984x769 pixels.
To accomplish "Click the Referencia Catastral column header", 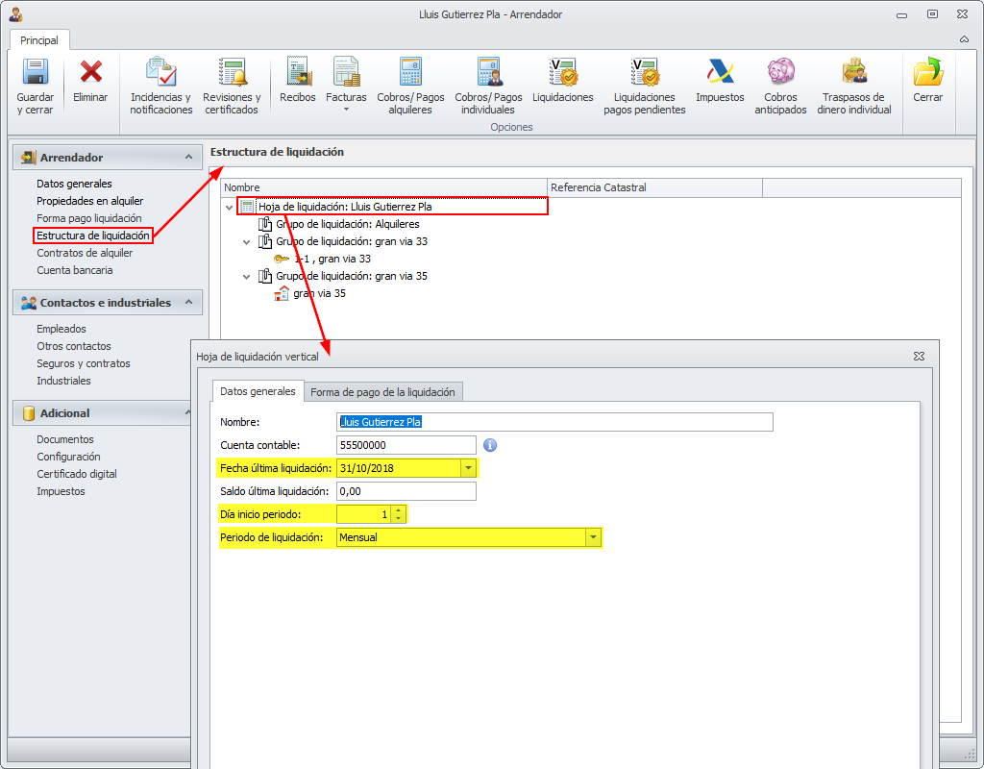I will (654, 187).
